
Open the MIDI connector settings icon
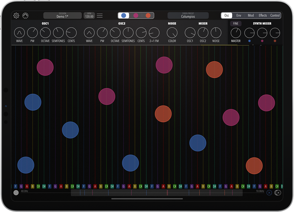25,16
